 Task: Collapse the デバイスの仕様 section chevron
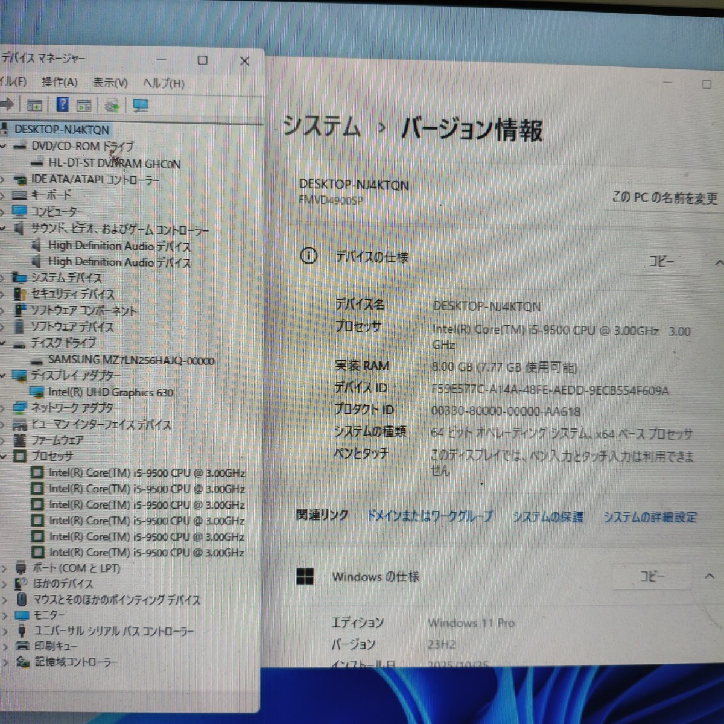pyautogui.click(x=718, y=262)
